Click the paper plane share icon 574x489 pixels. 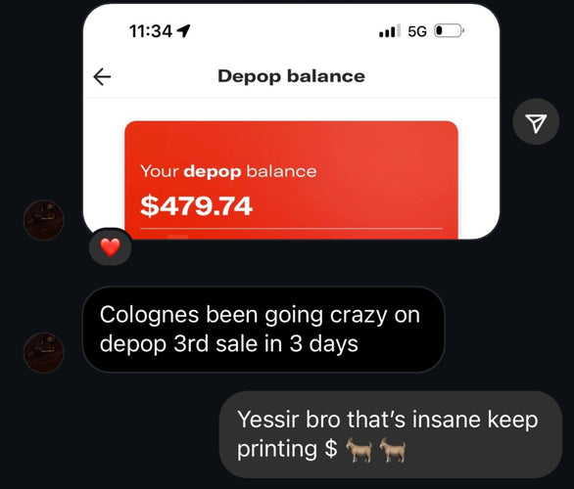pos(536,121)
